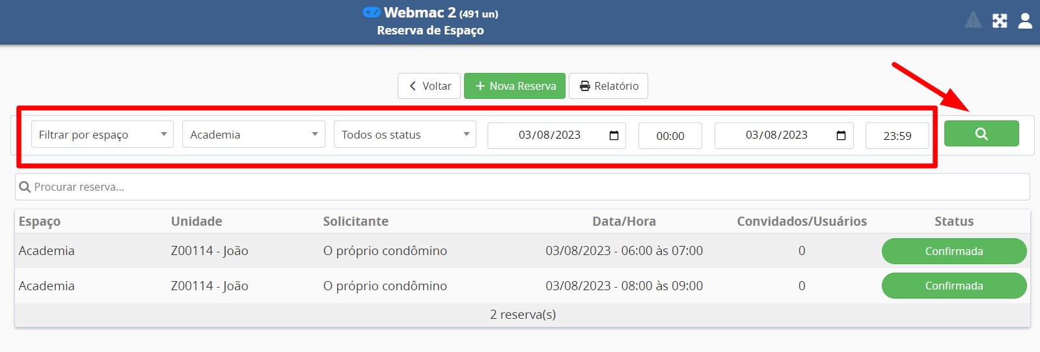Click Confirmada status for 08:00 reservation
Viewport: 1040px width, 352px height.
953,286
